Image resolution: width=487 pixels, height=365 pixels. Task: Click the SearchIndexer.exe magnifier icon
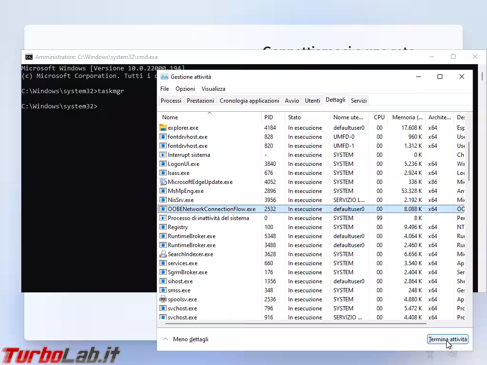point(163,254)
